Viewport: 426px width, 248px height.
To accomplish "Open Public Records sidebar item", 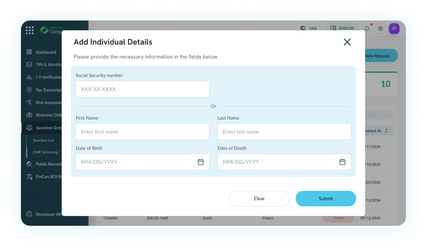I will point(48,164).
